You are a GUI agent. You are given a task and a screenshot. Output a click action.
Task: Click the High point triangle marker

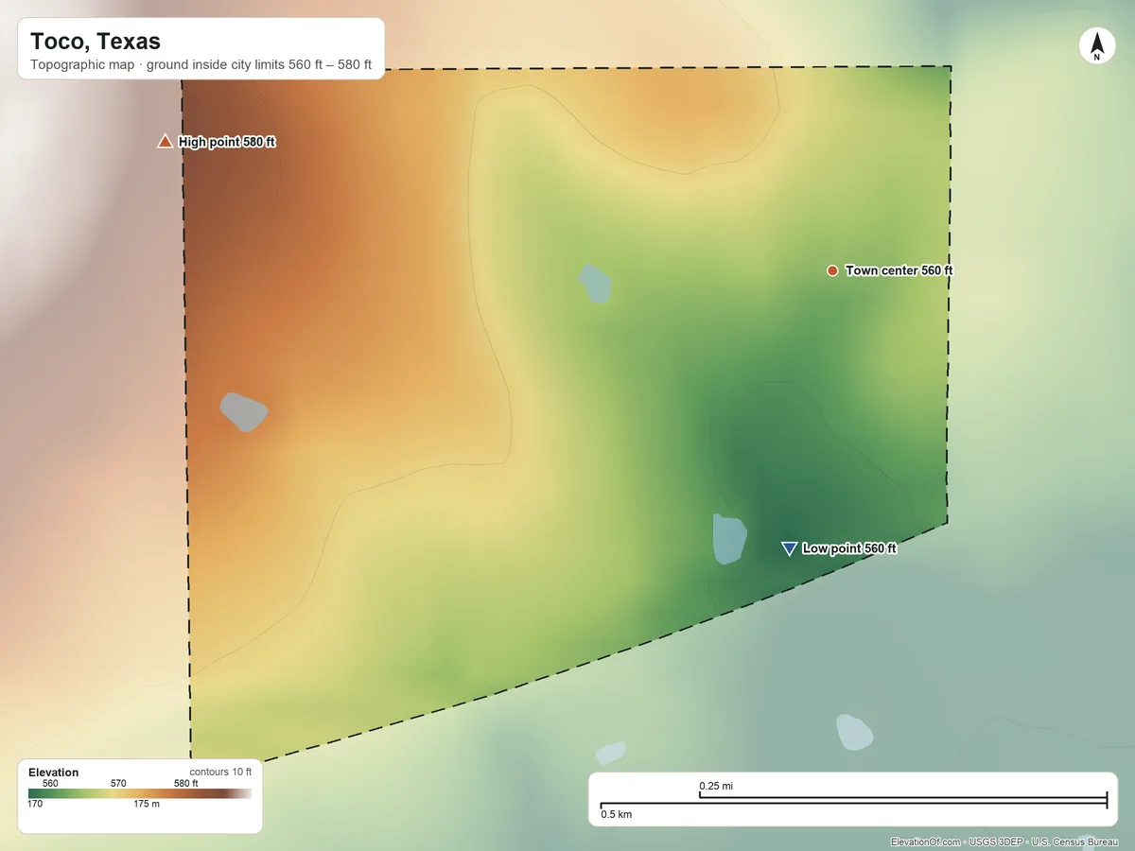pos(165,142)
